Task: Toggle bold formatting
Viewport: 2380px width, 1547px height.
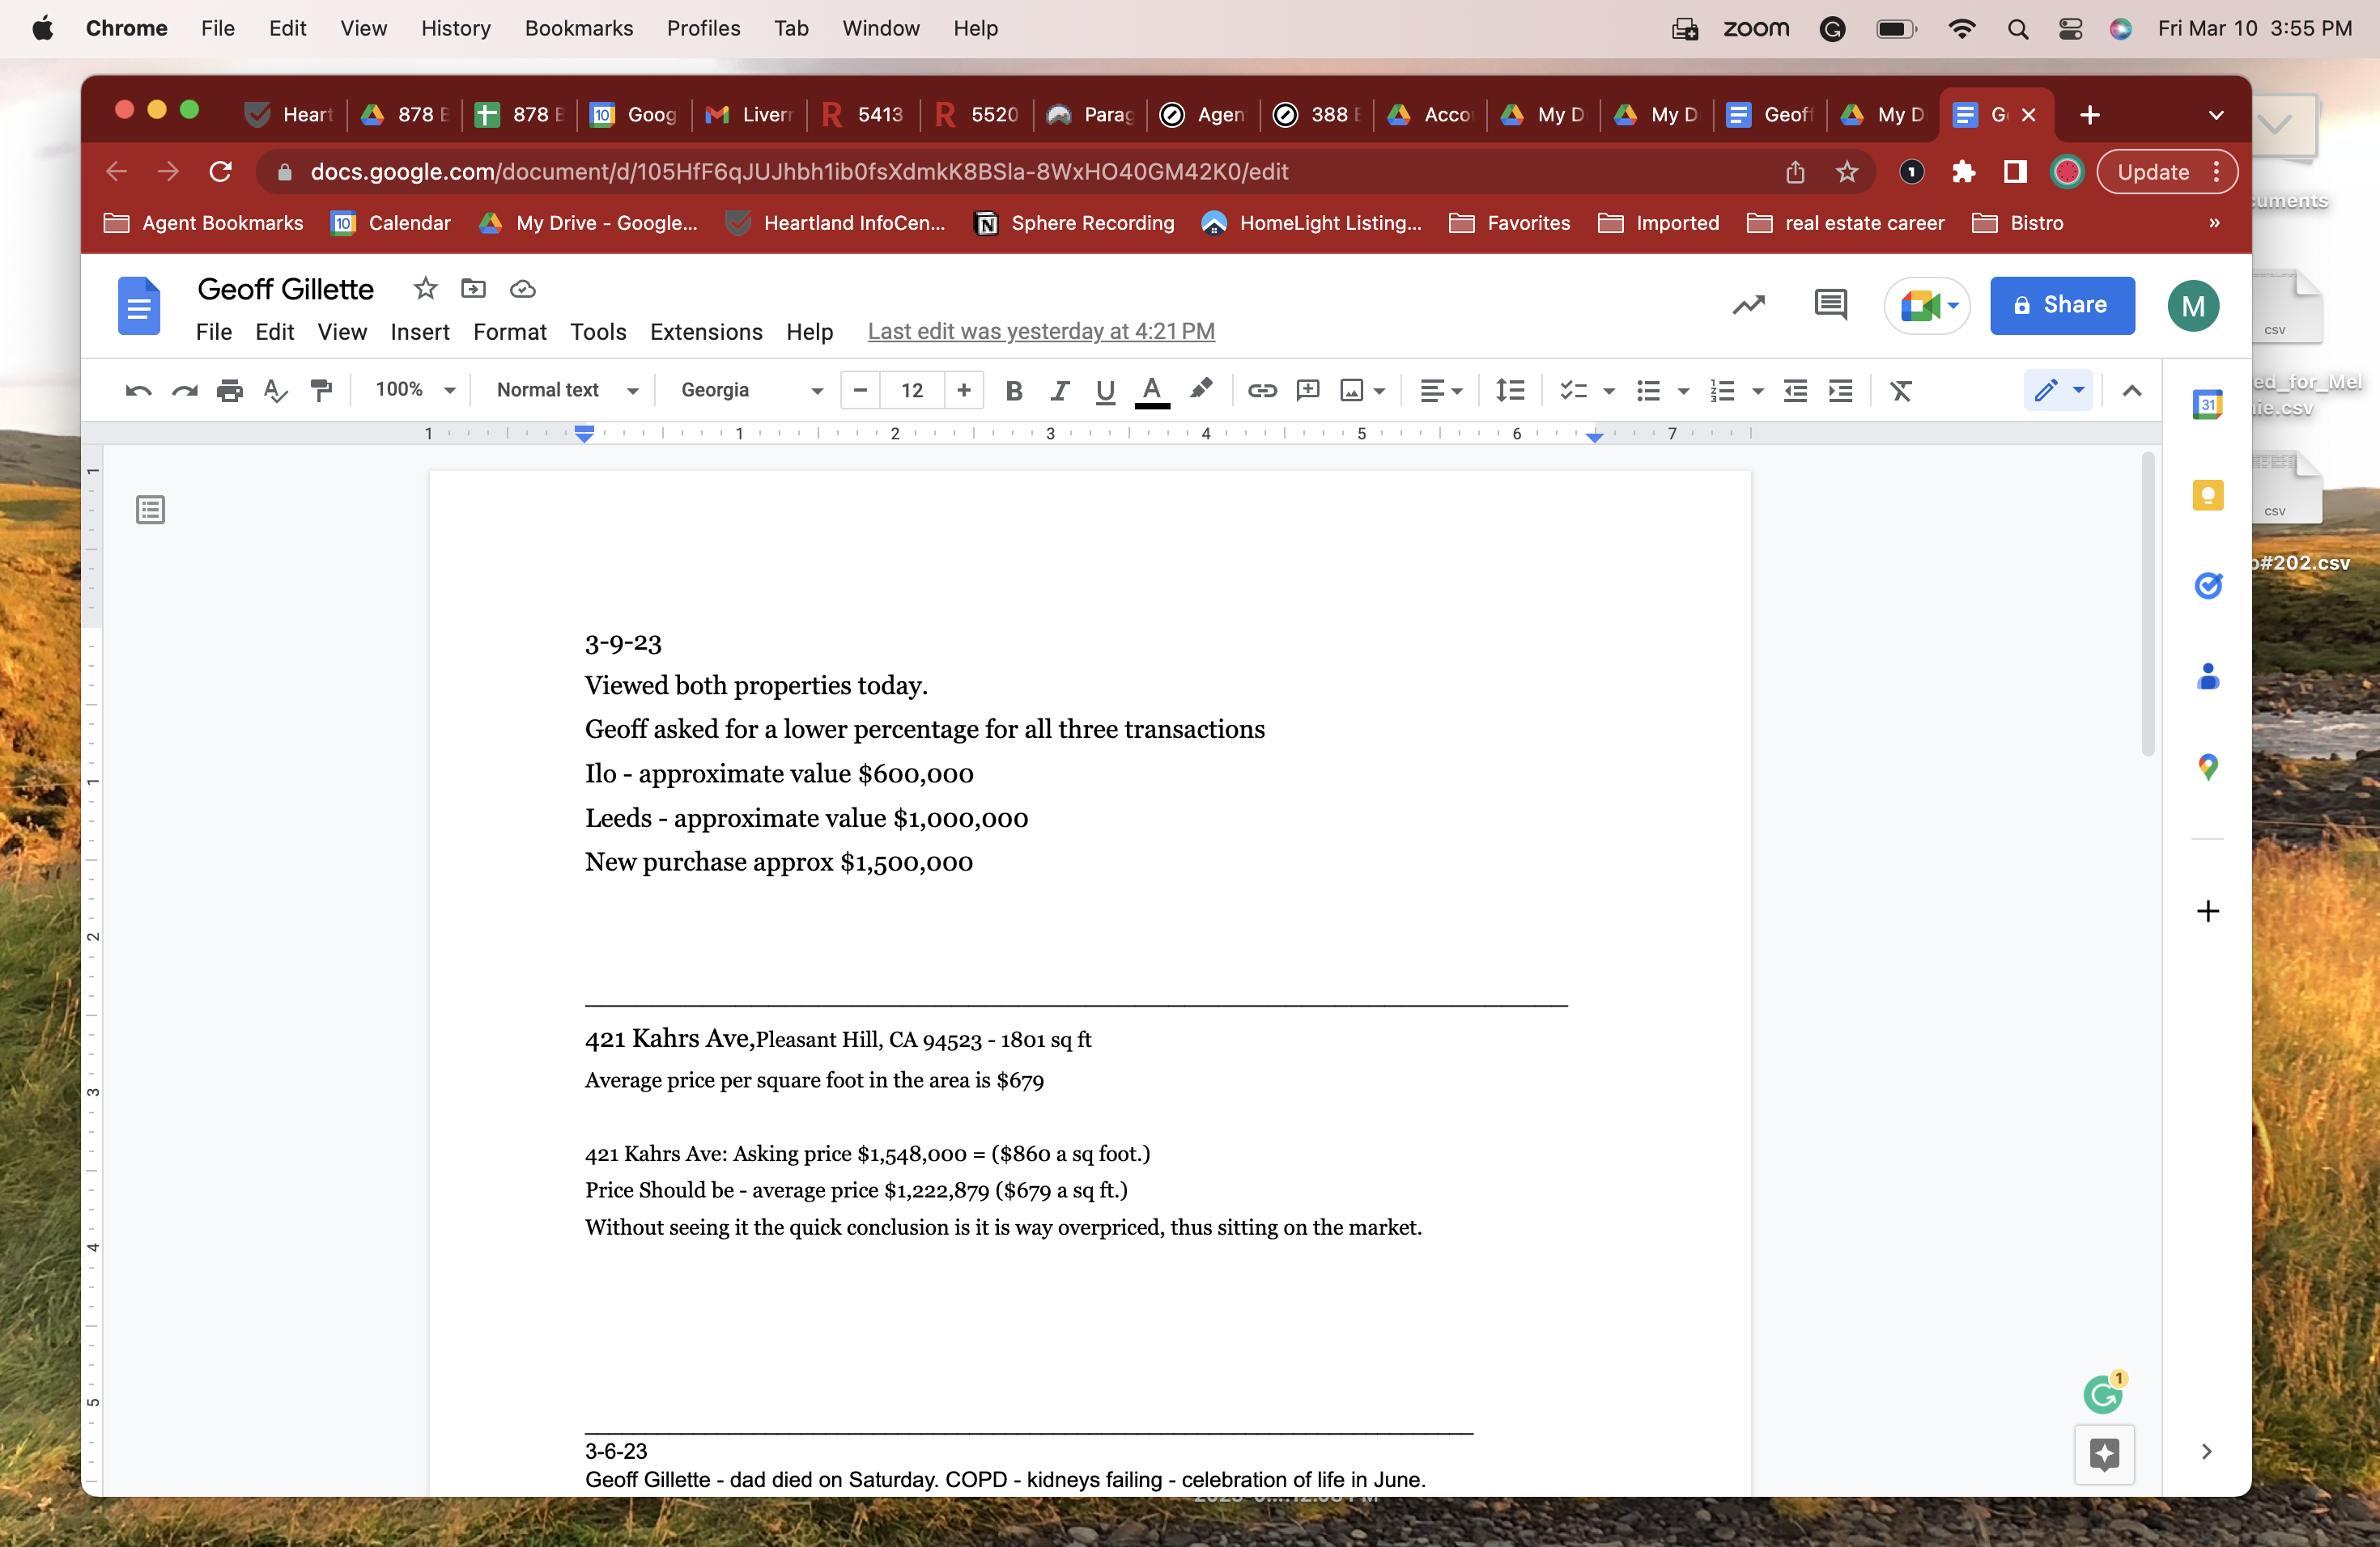Action: [1013, 391]
